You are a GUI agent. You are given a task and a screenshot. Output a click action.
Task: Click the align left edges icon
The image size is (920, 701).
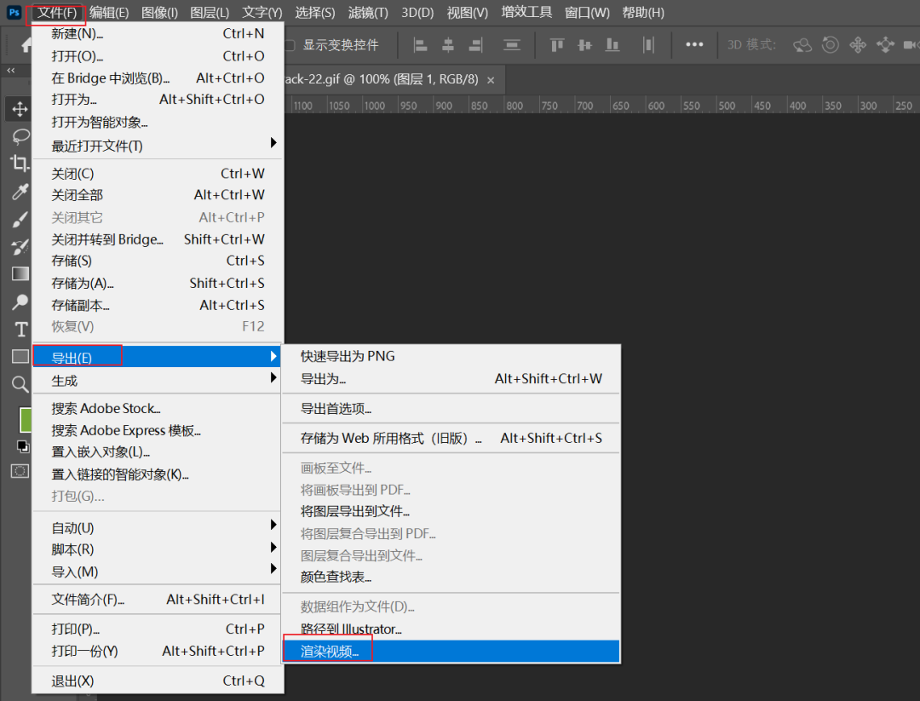[x=420, y=45]
